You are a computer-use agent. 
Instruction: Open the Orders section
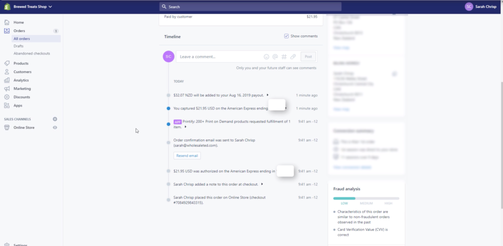click(19, 31)
